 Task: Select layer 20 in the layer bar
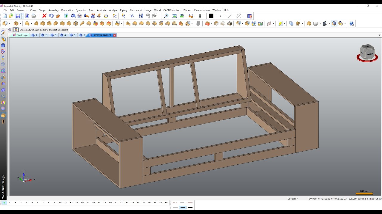click(x=116, y=202)
